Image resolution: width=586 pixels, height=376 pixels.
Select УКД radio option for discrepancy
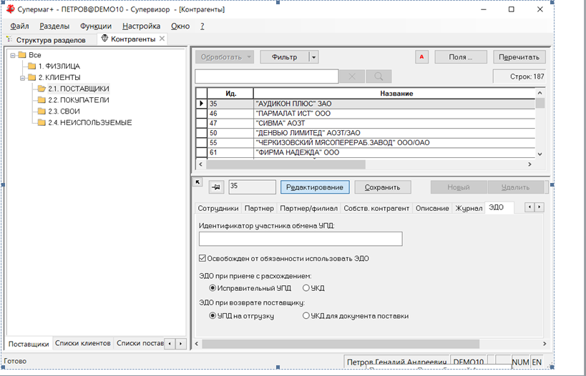point(306,288)
